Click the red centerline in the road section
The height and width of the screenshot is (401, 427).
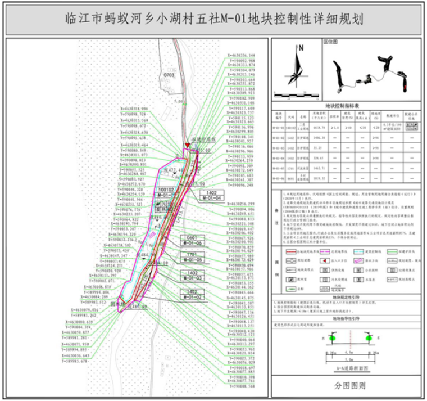351,339
